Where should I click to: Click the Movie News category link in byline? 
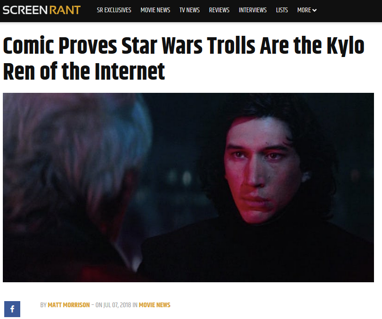154,305
